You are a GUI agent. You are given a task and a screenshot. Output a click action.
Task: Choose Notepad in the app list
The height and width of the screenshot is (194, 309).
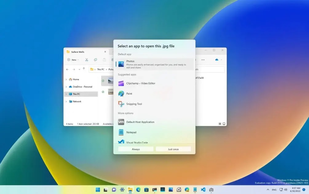coord(154,132)
